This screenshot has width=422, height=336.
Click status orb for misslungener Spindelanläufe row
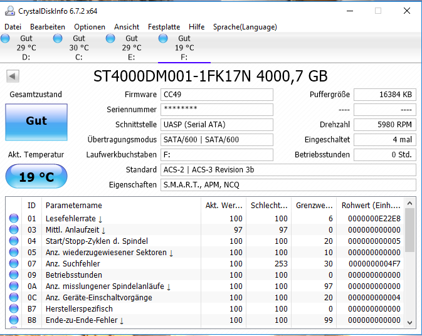[14, 286]
